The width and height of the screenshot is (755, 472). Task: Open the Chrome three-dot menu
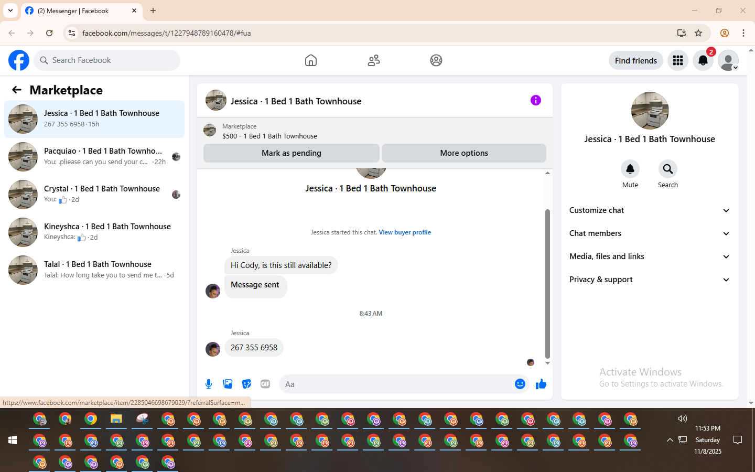(x=743, y=33)
